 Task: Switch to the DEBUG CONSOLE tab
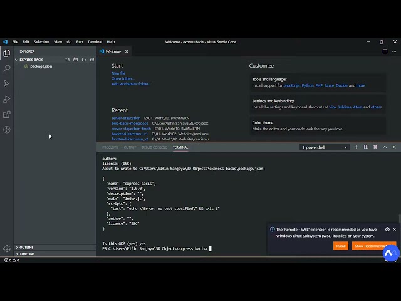tap(155, 147)
